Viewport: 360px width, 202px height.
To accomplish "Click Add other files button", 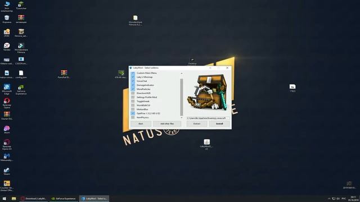I will point(167,123).
